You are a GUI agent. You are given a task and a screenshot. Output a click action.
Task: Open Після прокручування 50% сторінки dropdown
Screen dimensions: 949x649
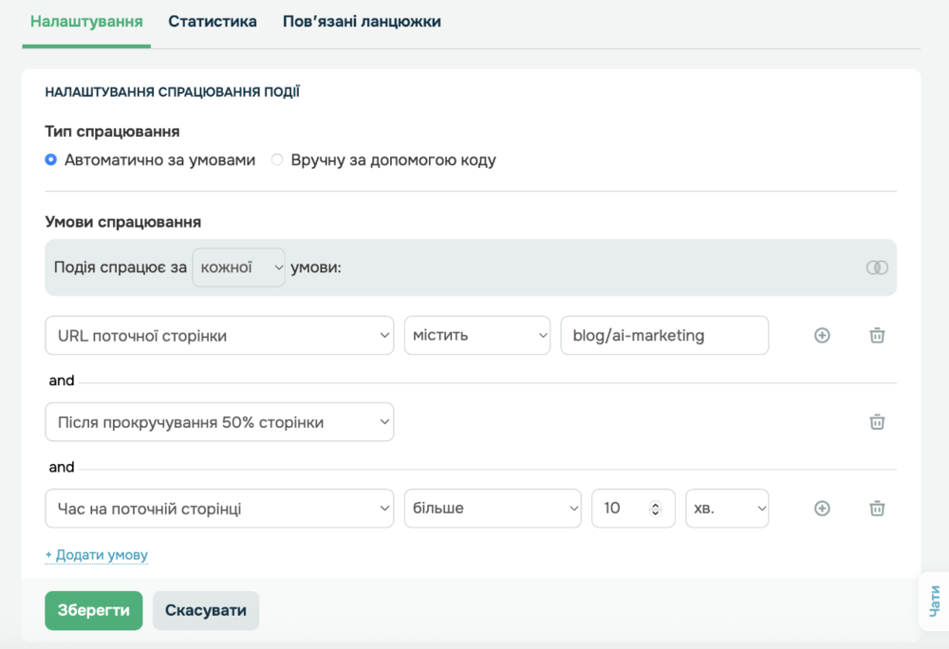(219, 422)
